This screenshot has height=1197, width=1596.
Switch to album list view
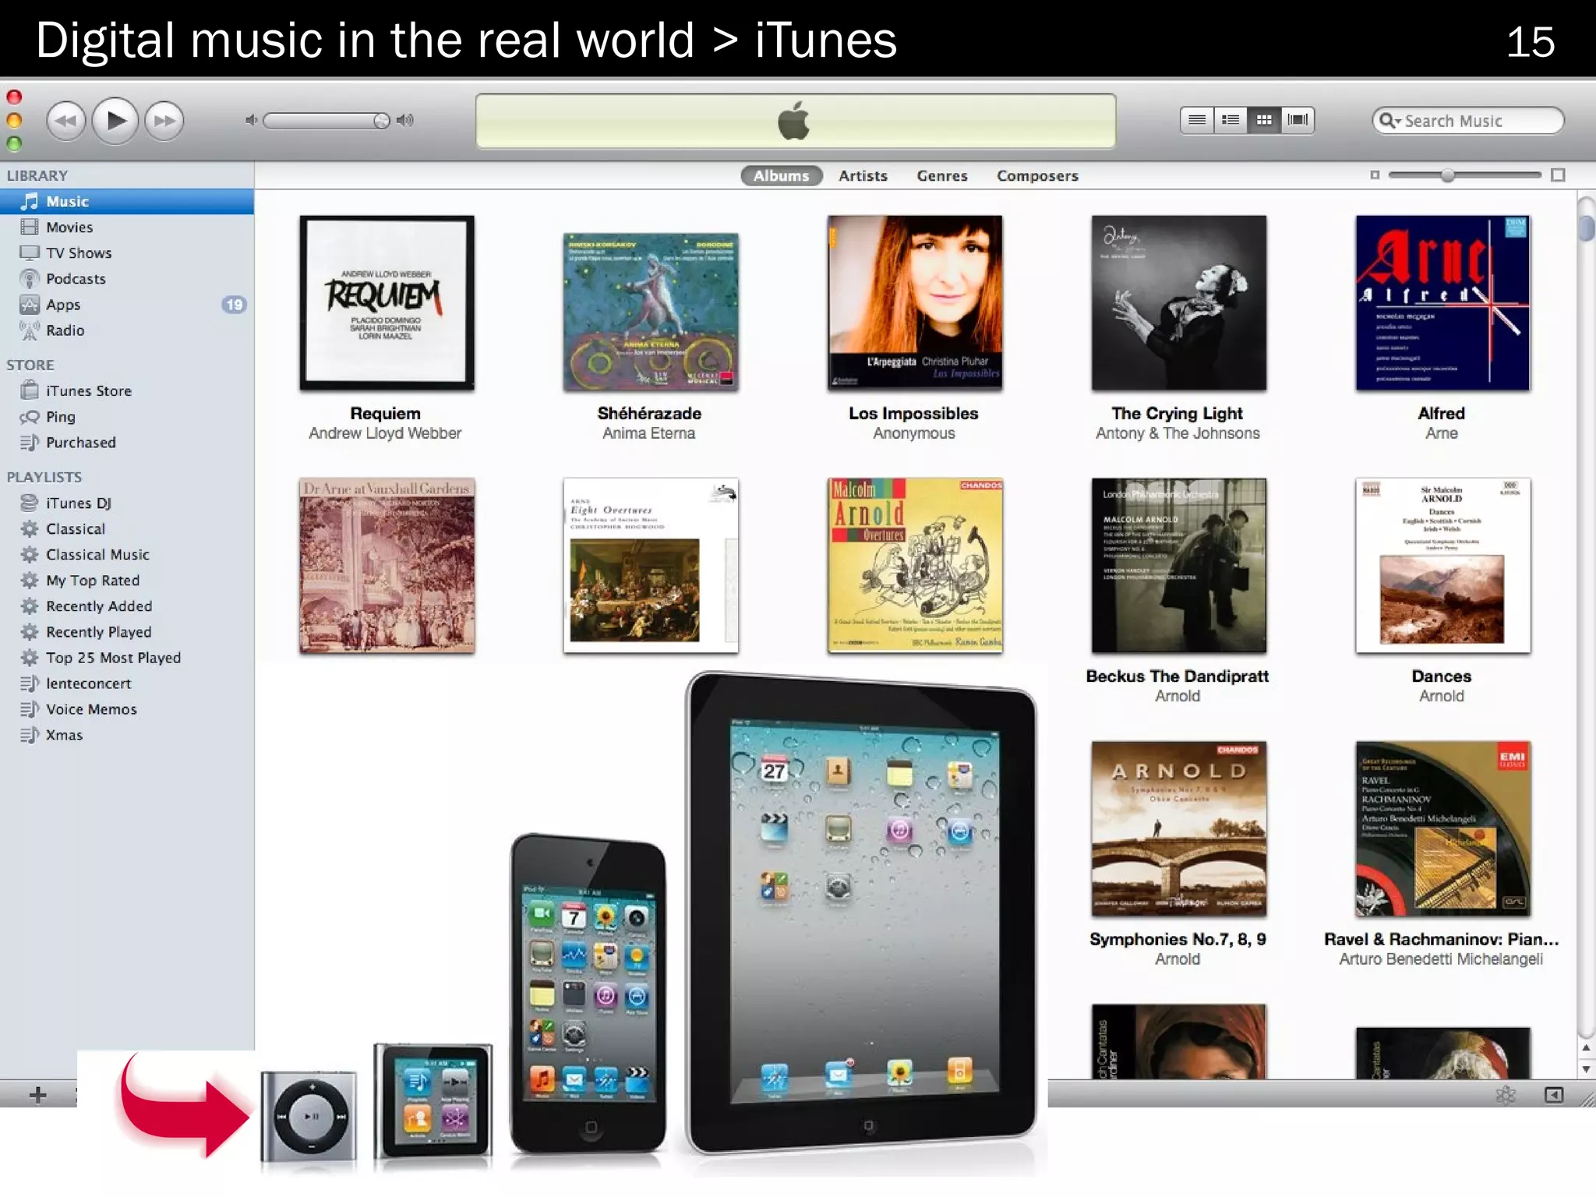(x=1231, y=120)
